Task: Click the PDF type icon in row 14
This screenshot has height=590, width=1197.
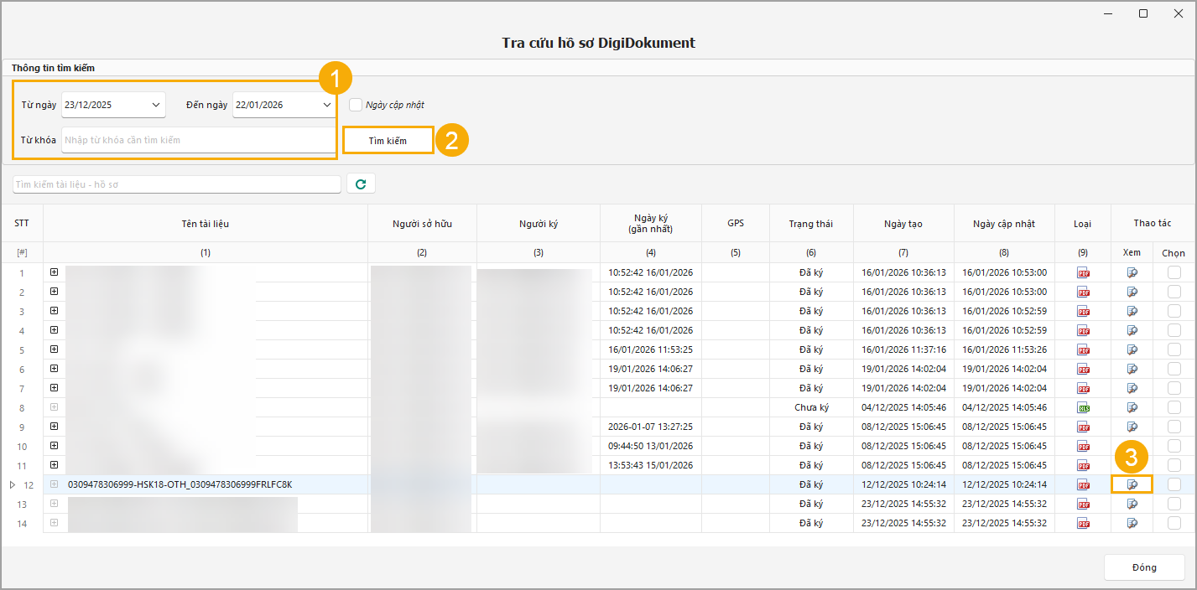Action: tap(1083, 523)
